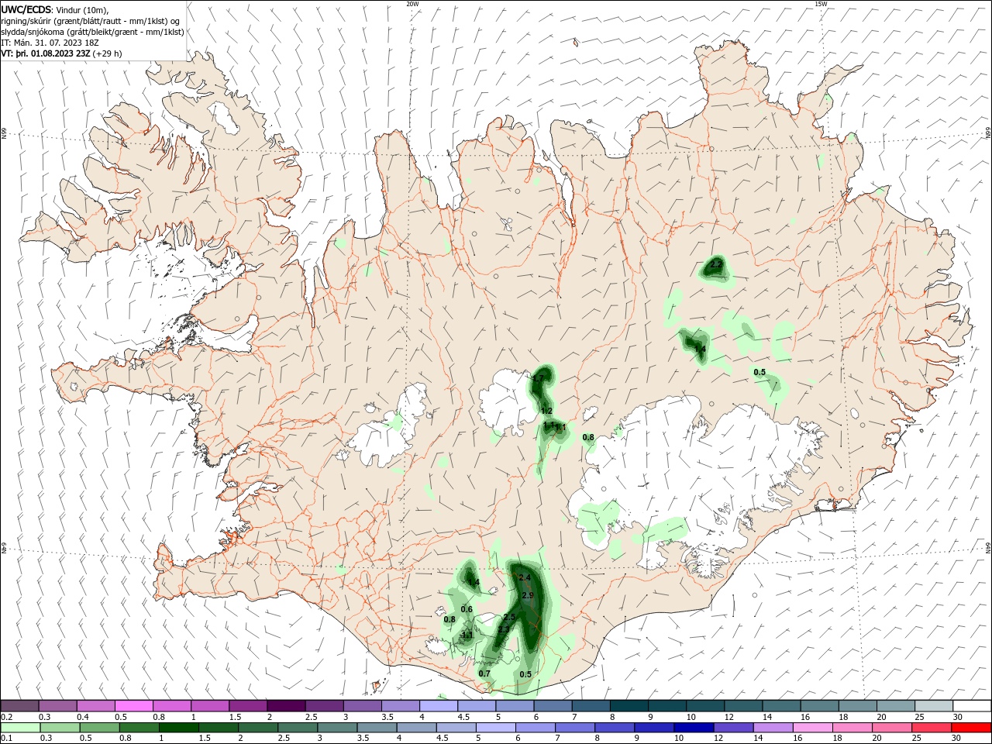Select the bright pink swatch between 0.5 and 0.8
Image resolution: width=992 pixels, height=744 pixels.
coord(133,706)
